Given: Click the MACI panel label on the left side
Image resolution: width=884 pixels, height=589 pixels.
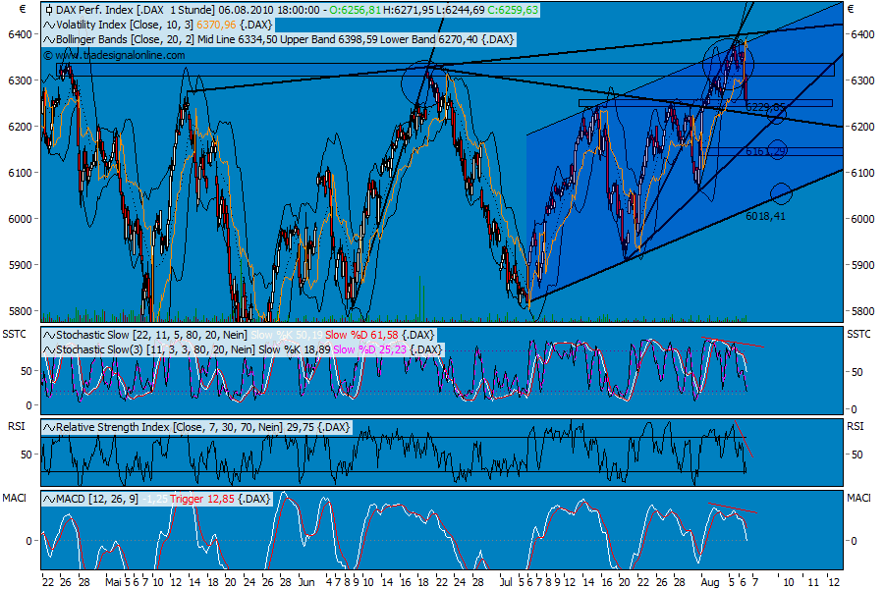Looking at the screenshot, I should [x=14, y=499].
